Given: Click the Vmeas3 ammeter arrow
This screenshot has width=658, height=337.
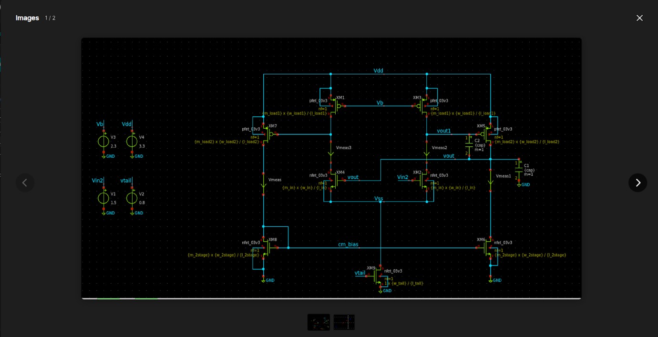Looking at the screenshot, I should [331, 152].
